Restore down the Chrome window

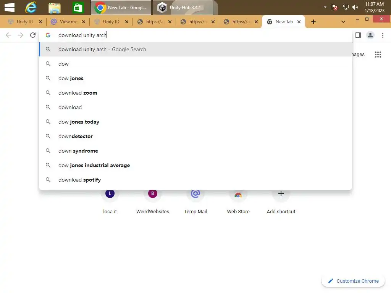coord(367,19)
